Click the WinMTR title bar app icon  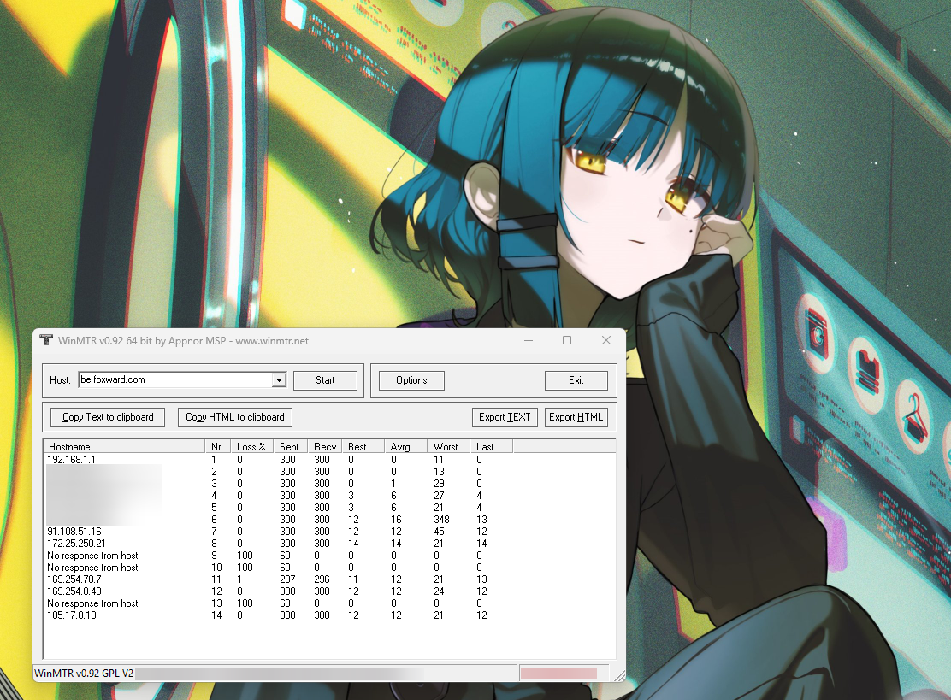[46, 340]
